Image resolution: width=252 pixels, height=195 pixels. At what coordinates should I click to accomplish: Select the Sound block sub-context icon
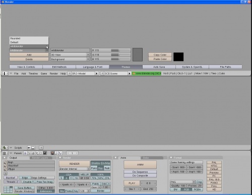pyautogui.click(x=60, y=153)
